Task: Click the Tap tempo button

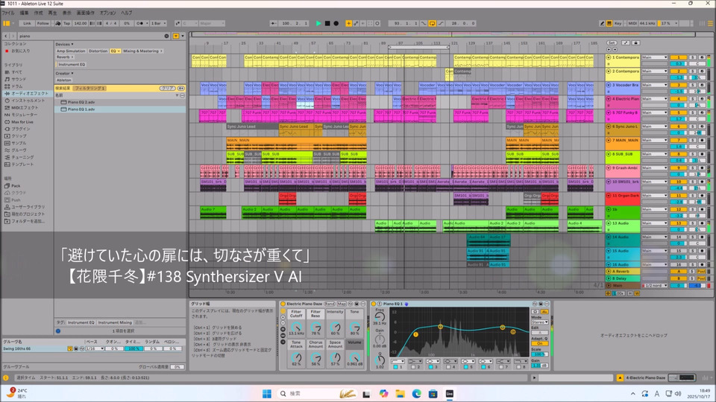Action: click(x=66, y=23)
